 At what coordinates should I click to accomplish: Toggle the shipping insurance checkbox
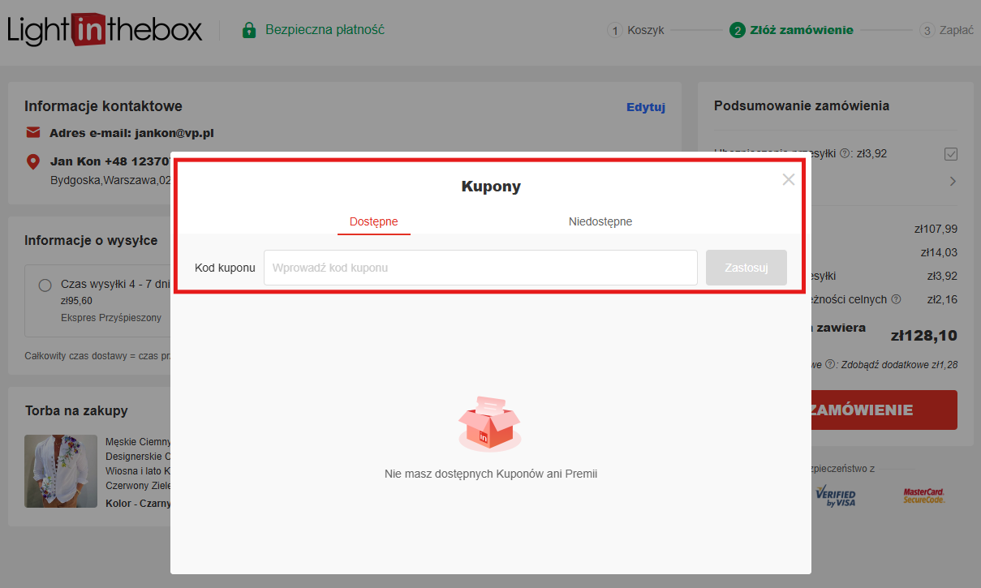tap(951, 153)
